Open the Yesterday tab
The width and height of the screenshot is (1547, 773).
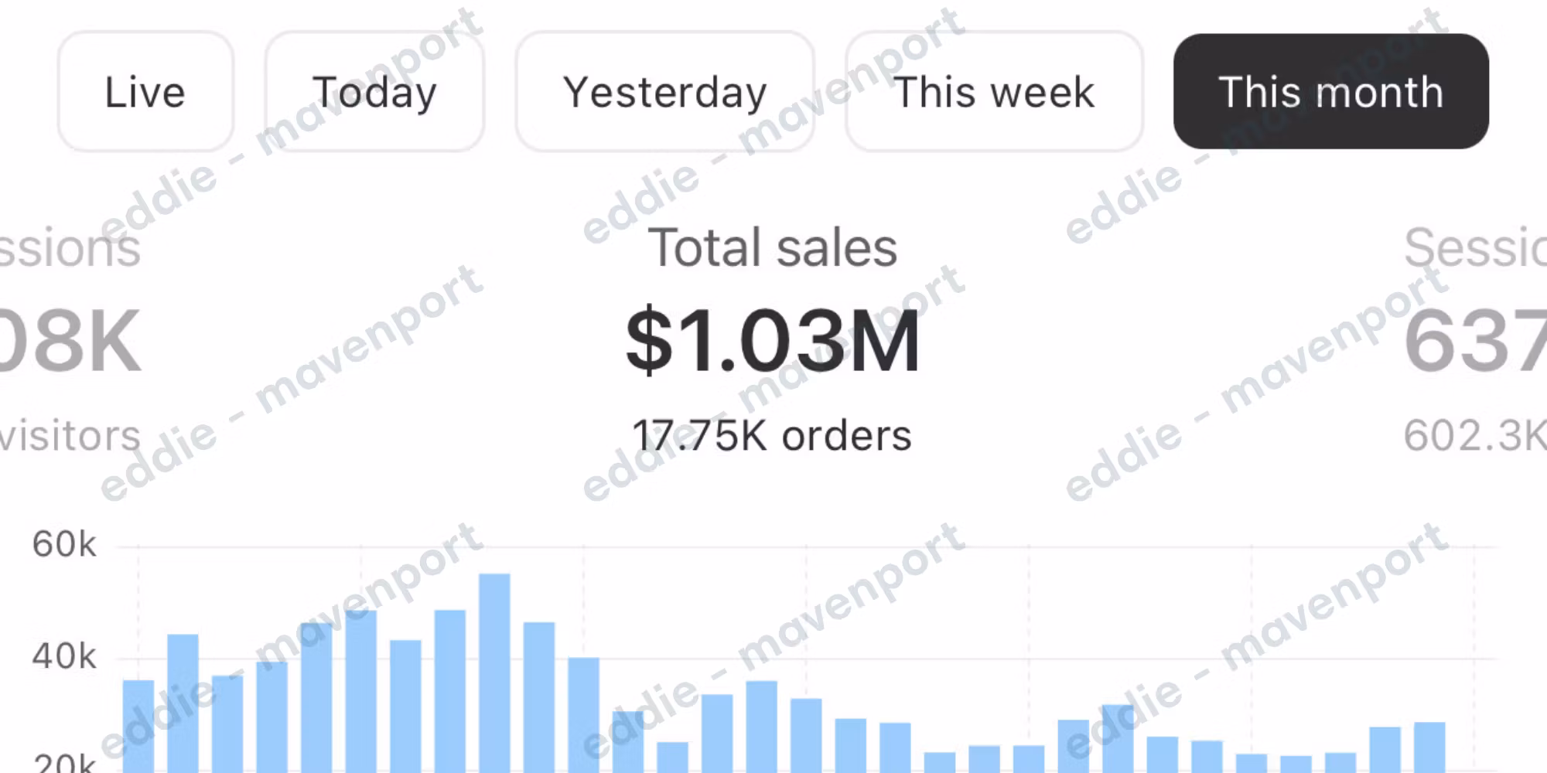pos(664,92)
